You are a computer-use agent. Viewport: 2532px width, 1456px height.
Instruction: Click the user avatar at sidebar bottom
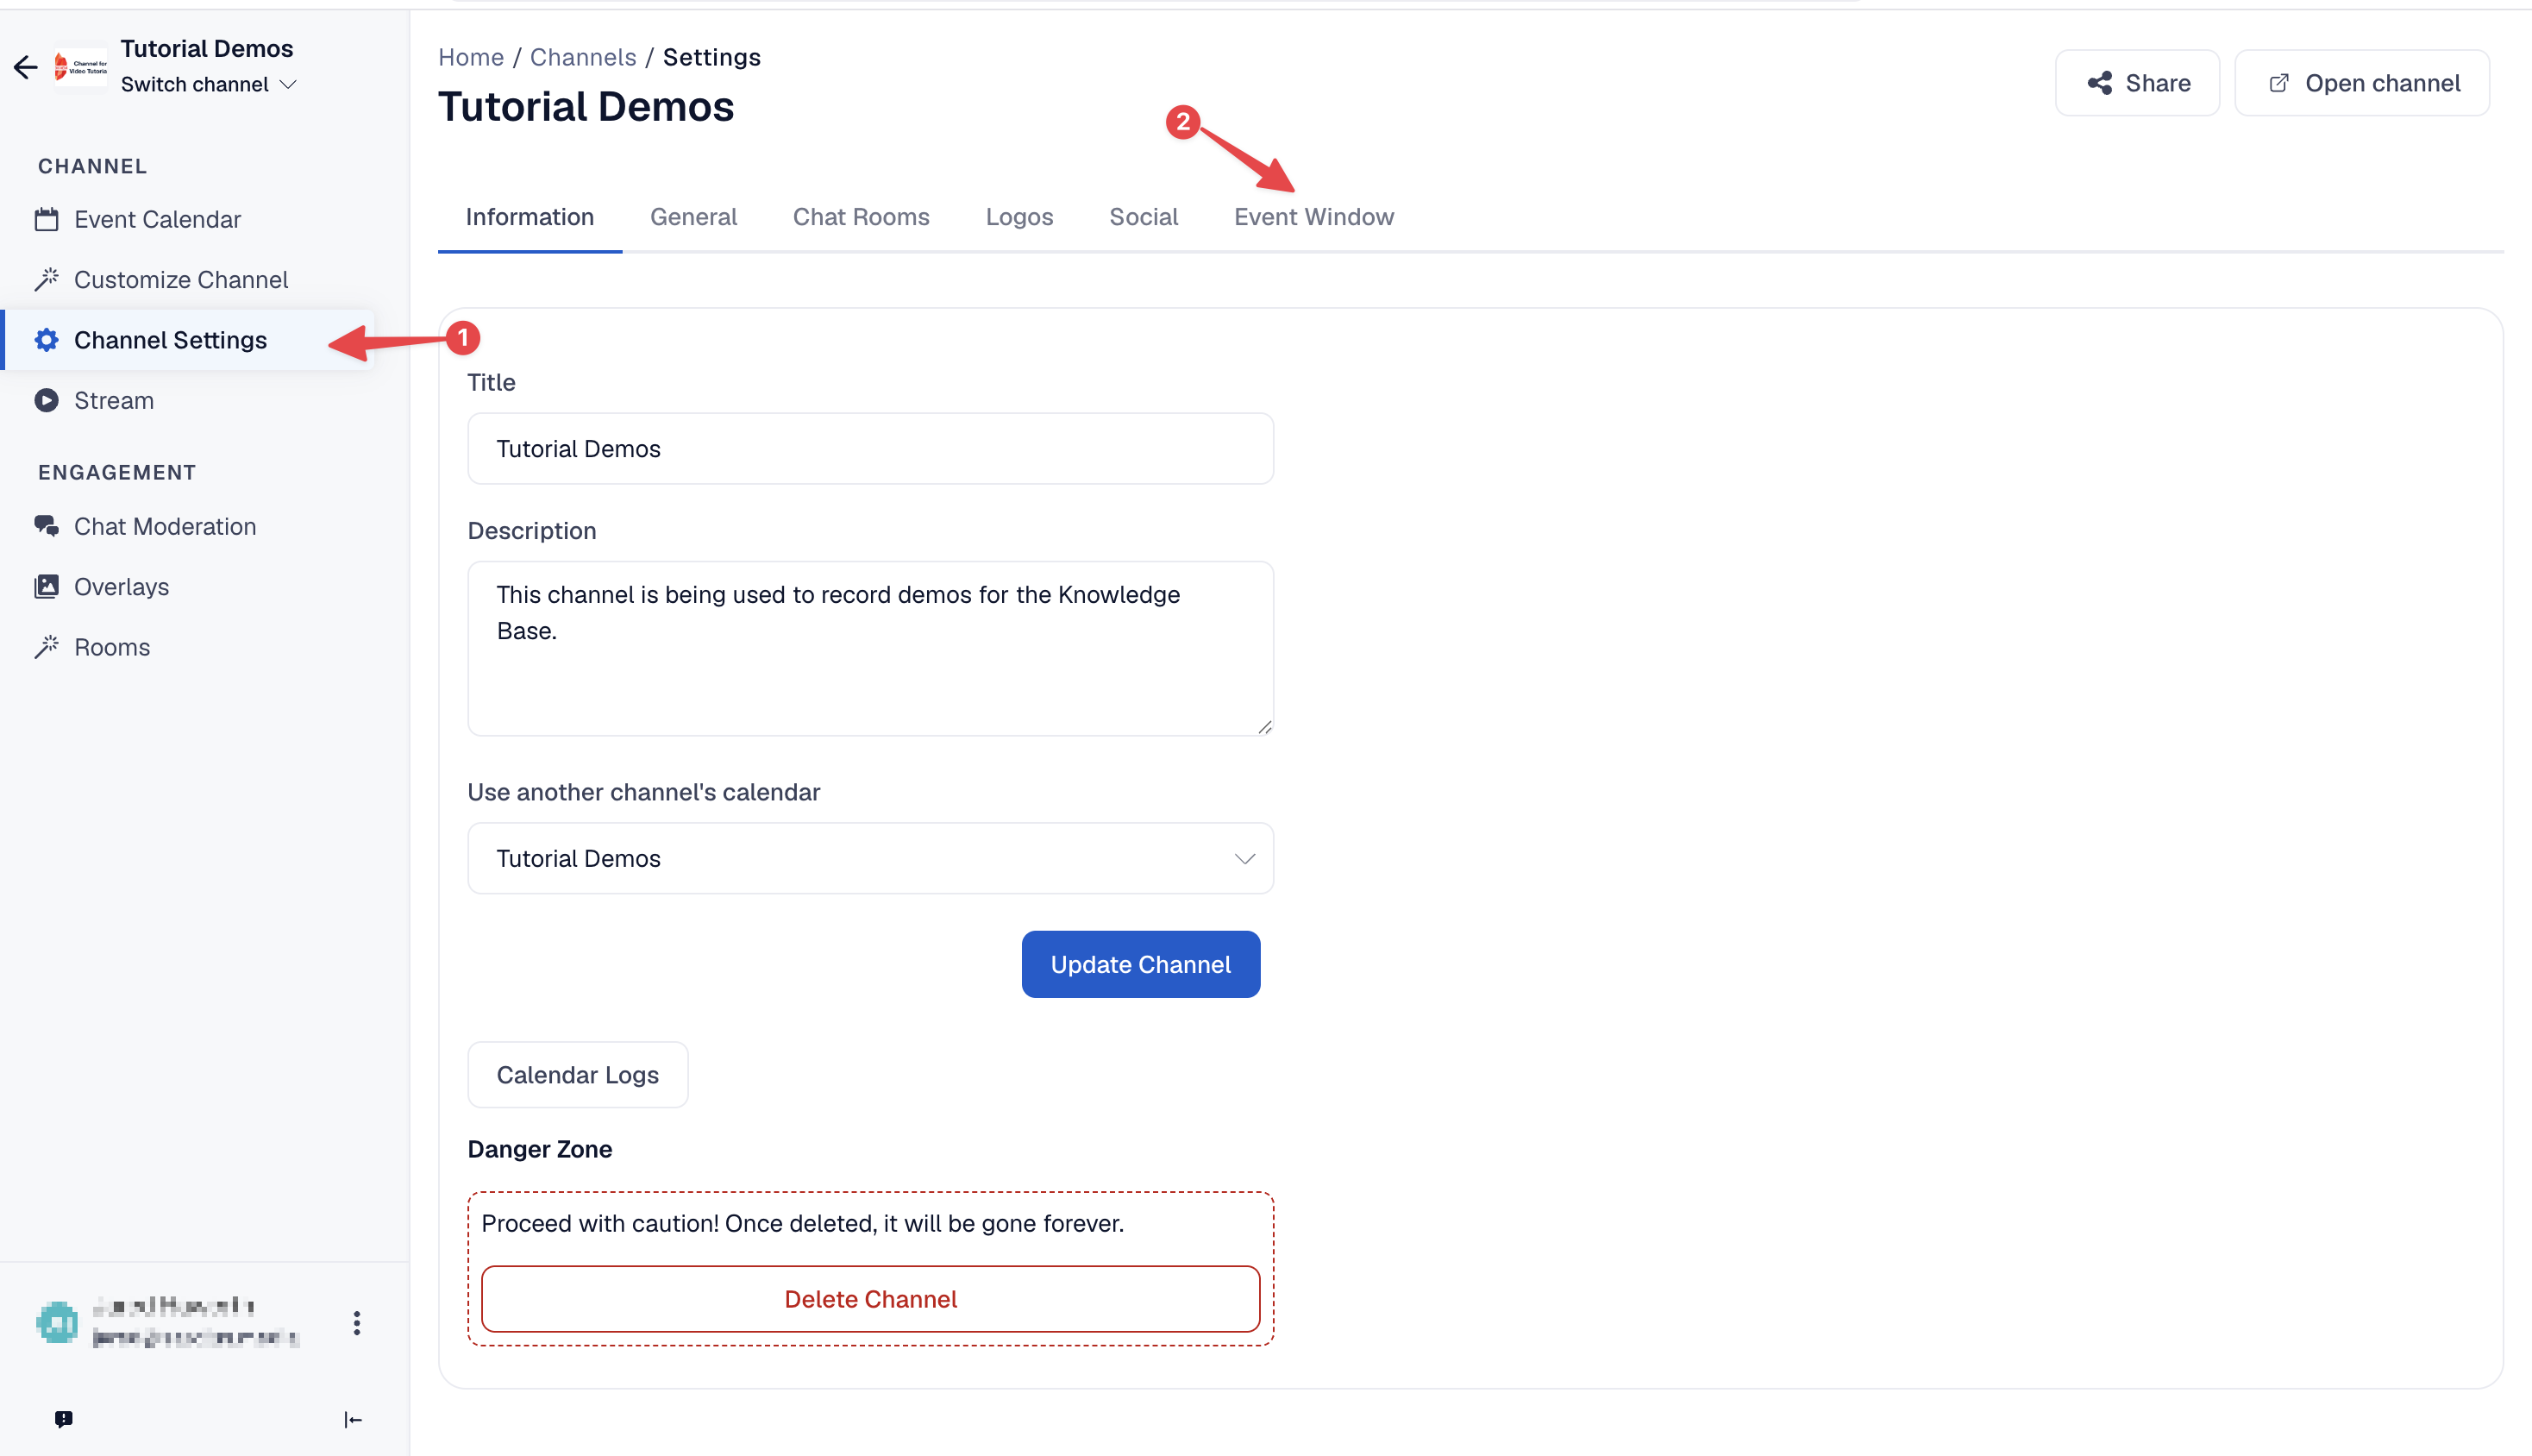(x=57, y=1322)
